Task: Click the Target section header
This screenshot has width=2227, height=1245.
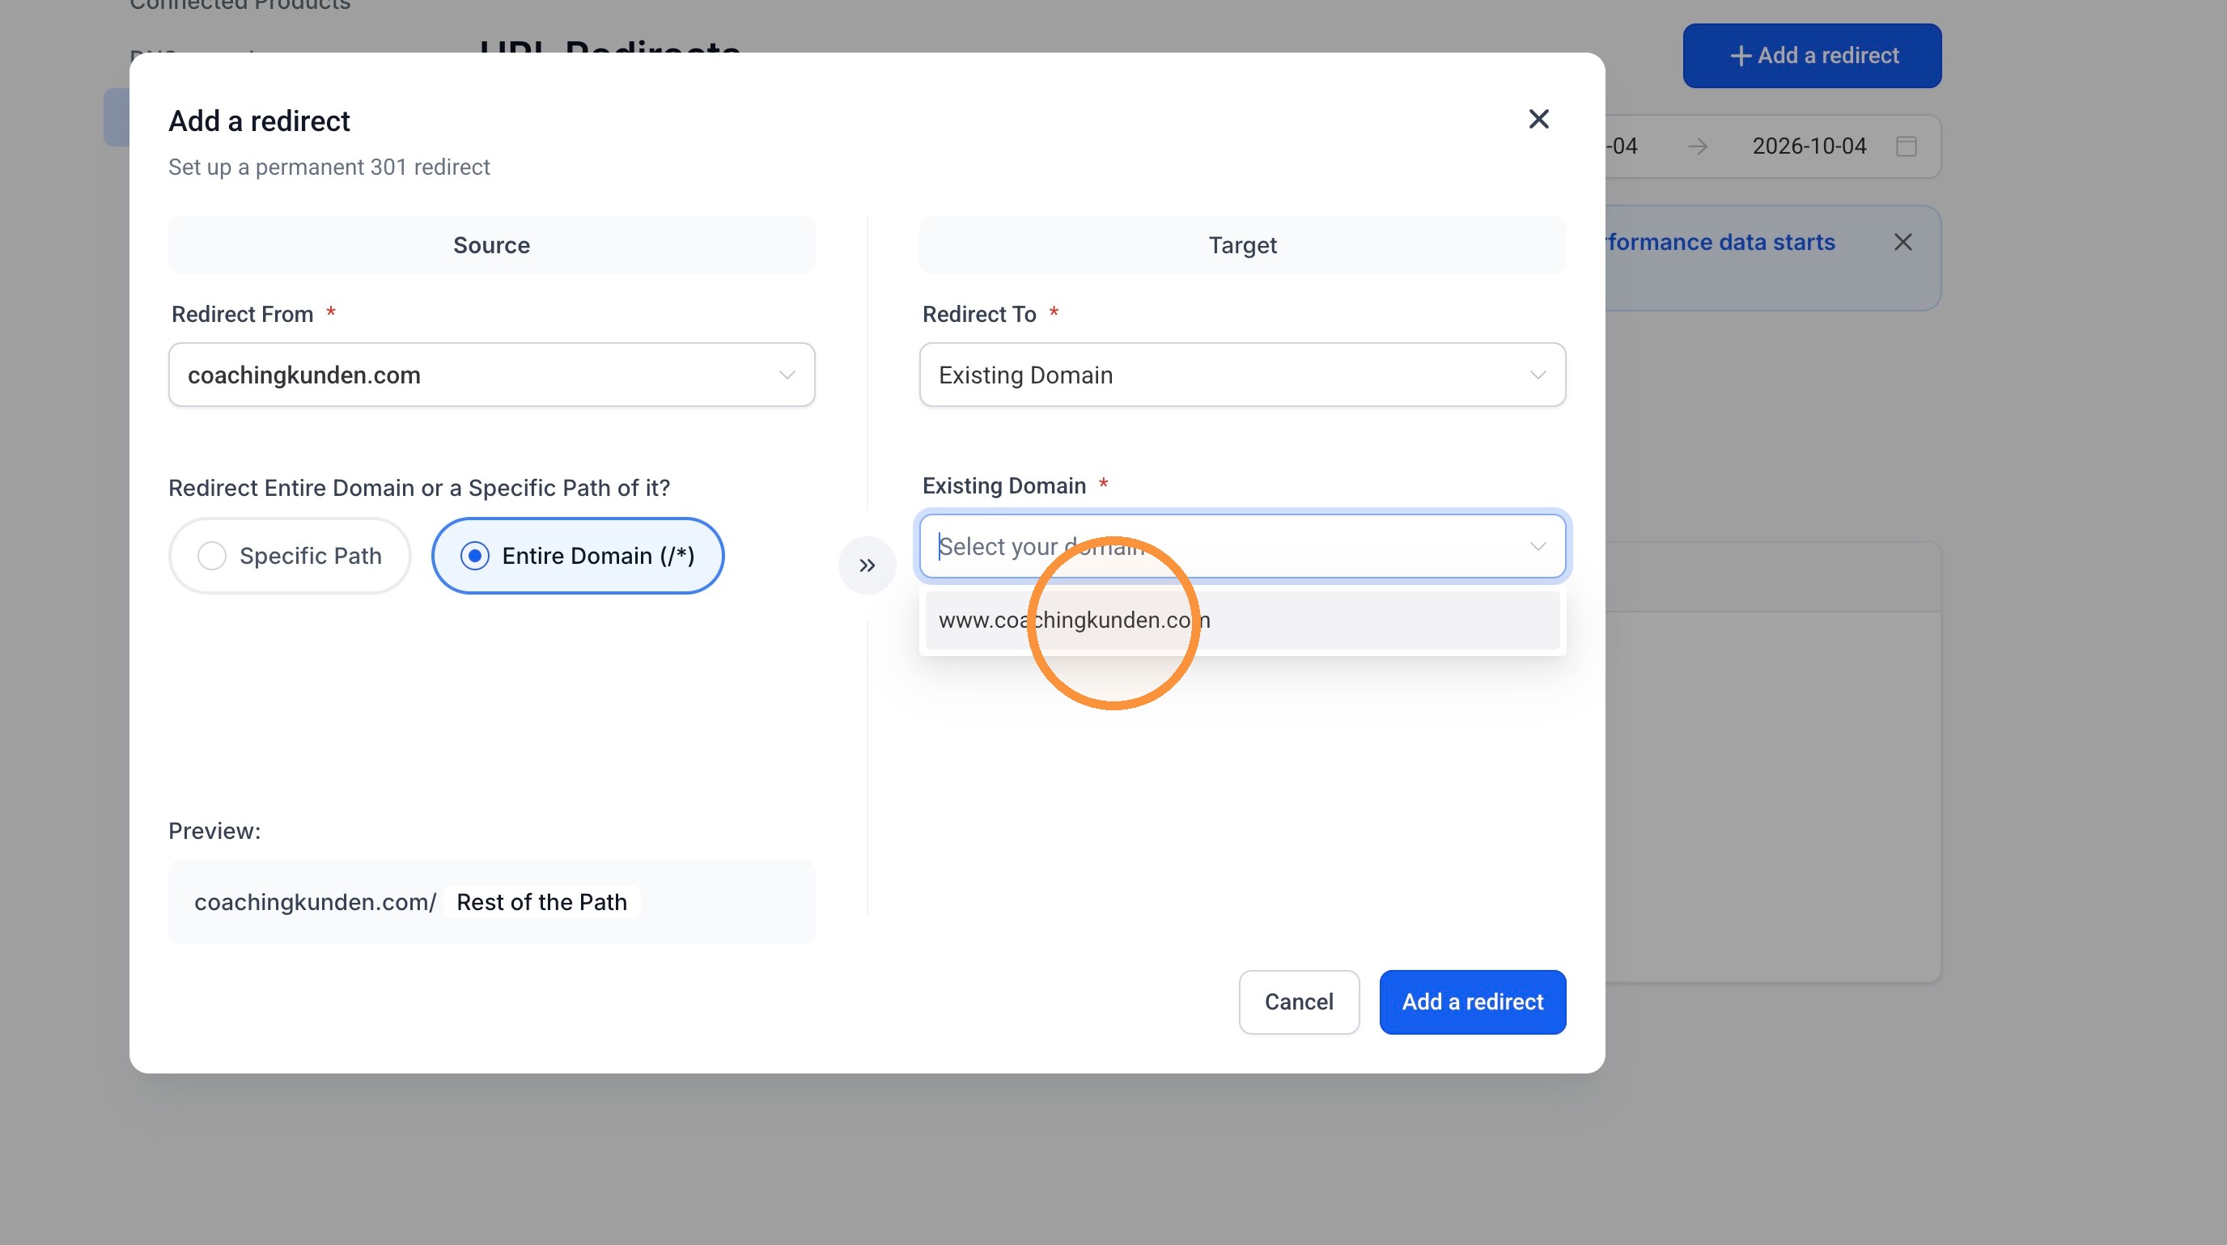Action: coord(1242,245)
